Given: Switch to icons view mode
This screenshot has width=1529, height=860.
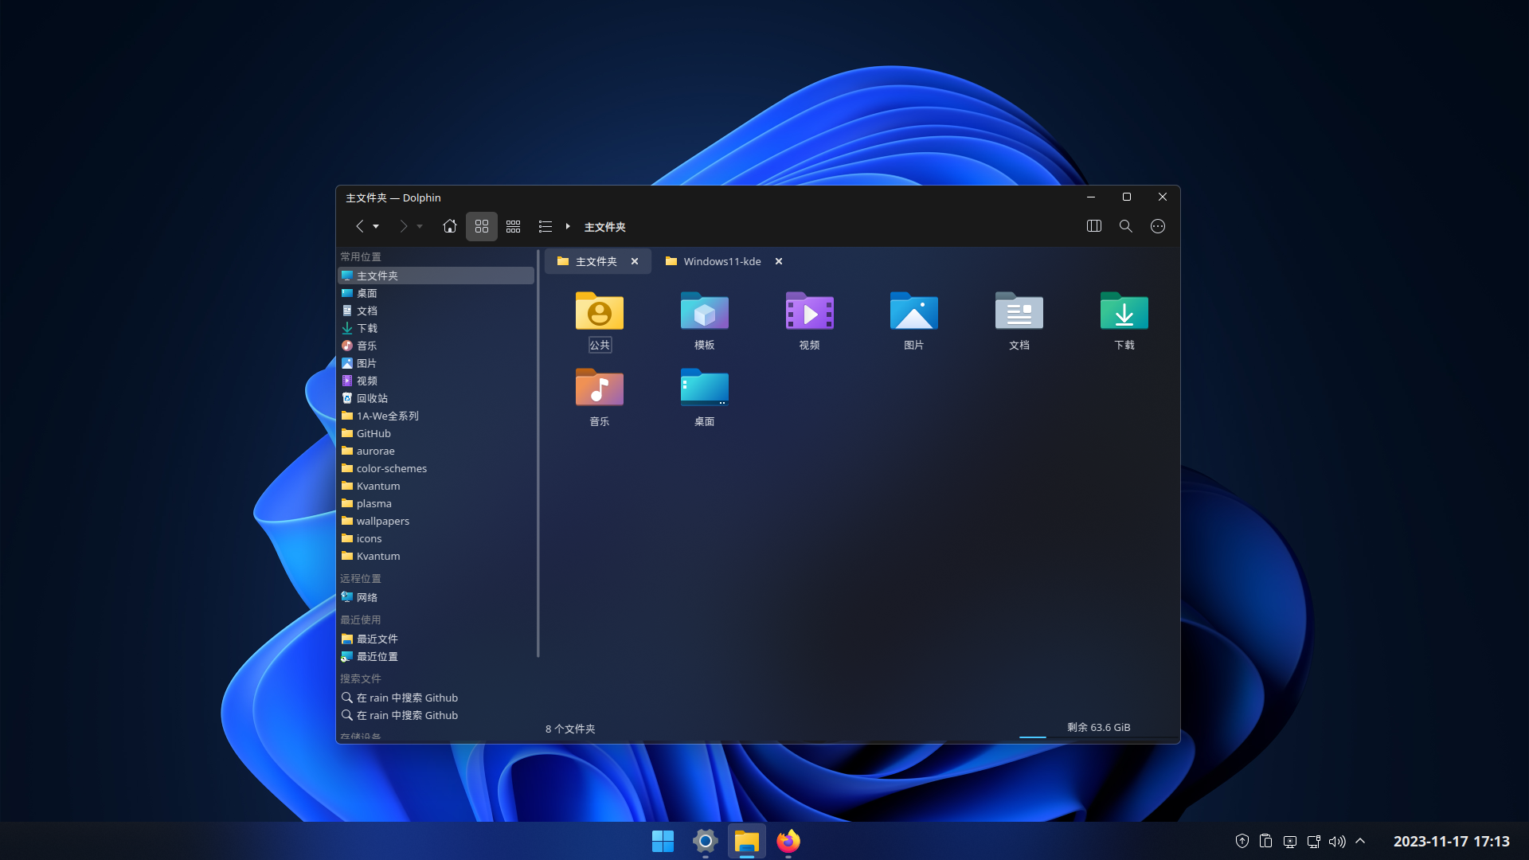Looking at the screenshot, I should [x=482, y=227].
